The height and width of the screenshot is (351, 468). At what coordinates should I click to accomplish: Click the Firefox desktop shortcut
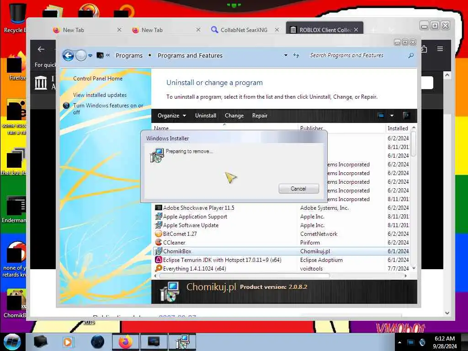[x=16, y=66]
